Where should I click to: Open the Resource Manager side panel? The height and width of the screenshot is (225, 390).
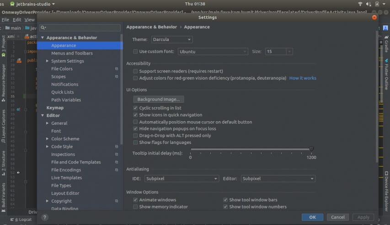[4, 82]
